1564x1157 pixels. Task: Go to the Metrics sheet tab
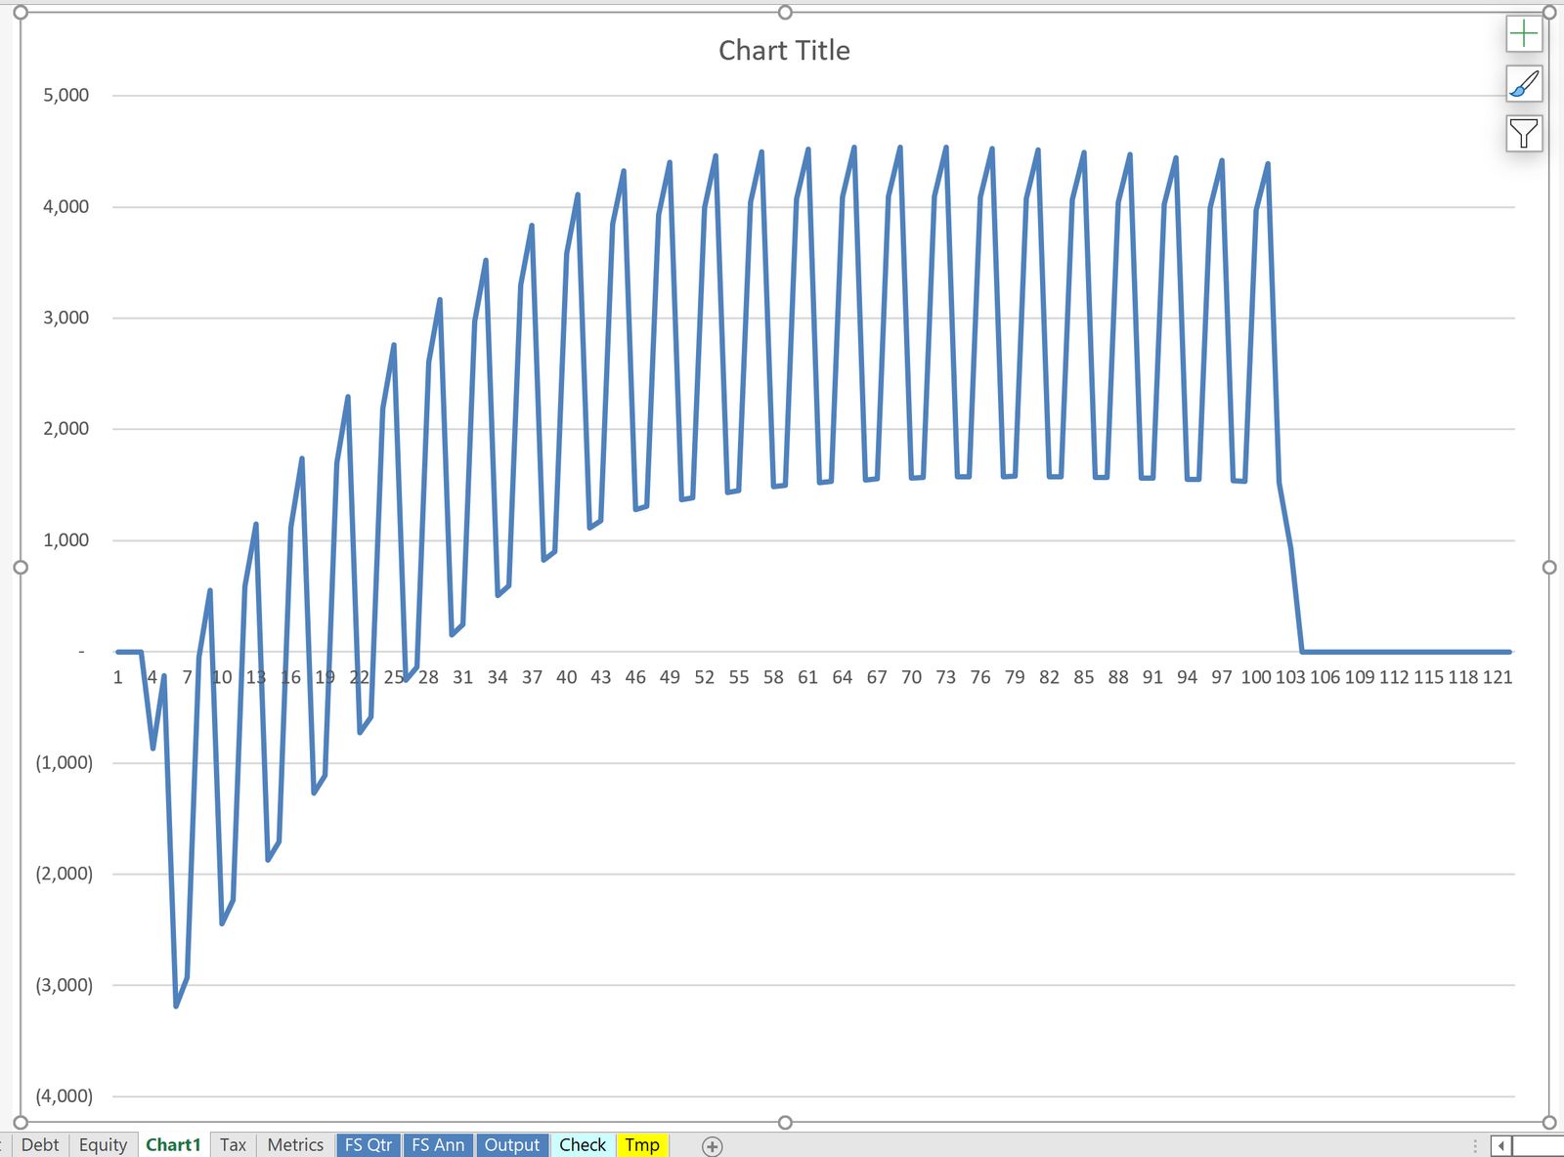coord(295,1144)
